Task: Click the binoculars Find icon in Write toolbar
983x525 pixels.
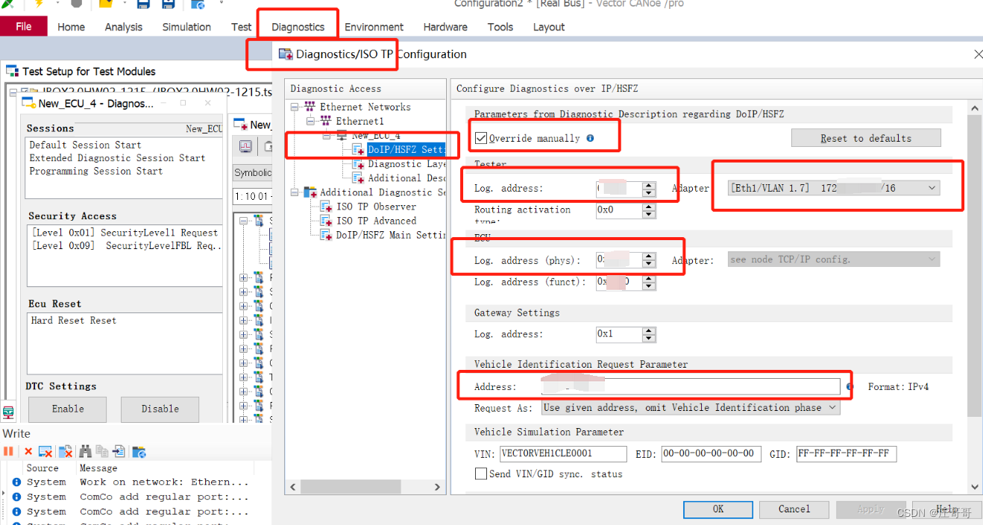Action: click(x=86, y=451)
